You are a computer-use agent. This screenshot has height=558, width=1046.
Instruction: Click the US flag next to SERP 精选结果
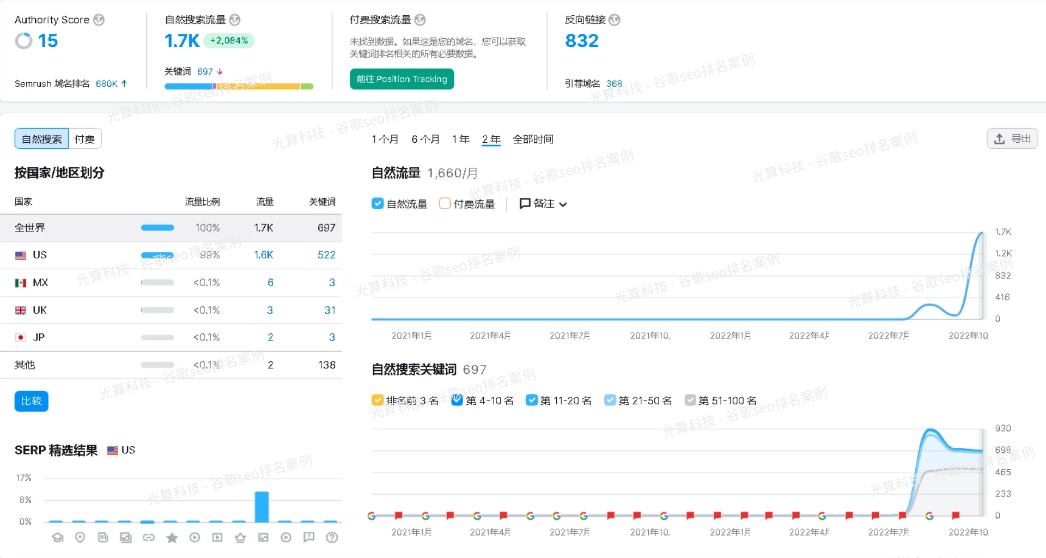pyautogui.click(x=113, y=450)
